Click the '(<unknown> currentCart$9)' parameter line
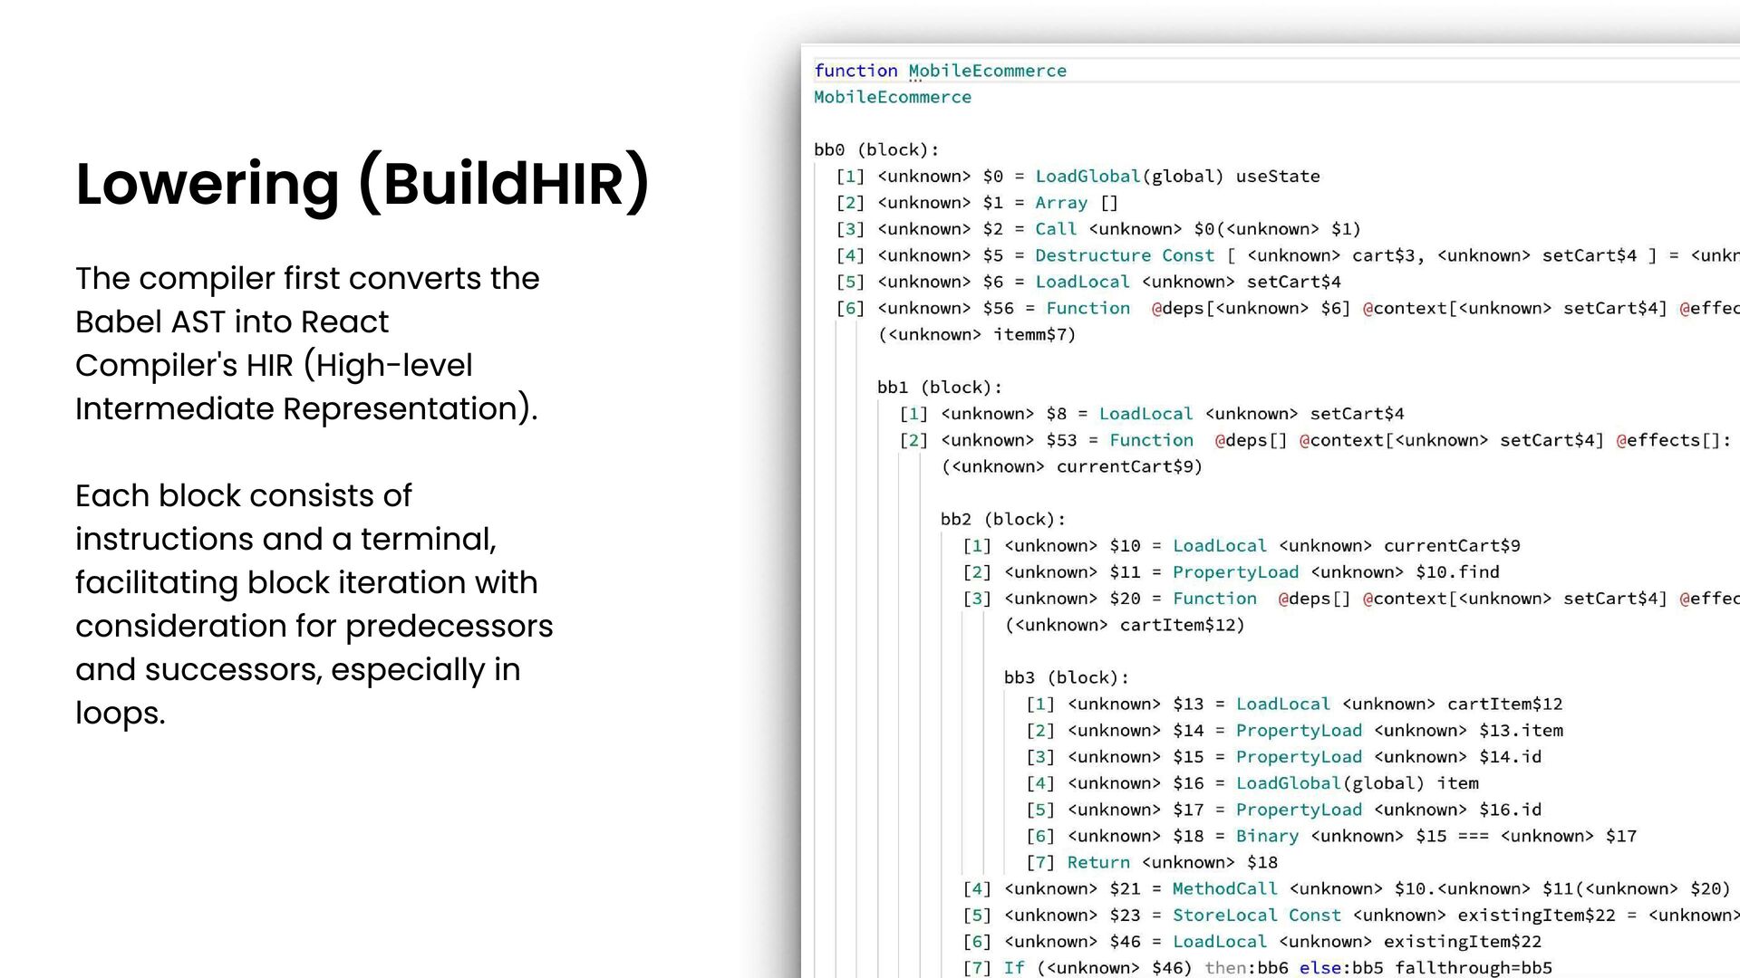This screenshot has width=1740, height=978. pyautogui.click(x=1072, y=466)
